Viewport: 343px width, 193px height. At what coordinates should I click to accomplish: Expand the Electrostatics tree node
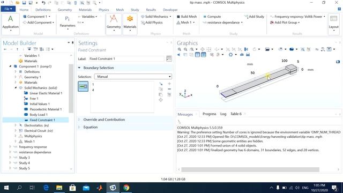tap(16, 125)
